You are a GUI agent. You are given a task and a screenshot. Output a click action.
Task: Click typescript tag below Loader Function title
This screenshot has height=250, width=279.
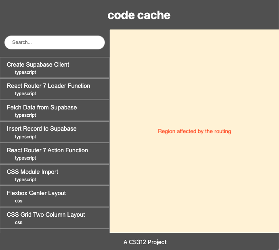coord(25,94)
